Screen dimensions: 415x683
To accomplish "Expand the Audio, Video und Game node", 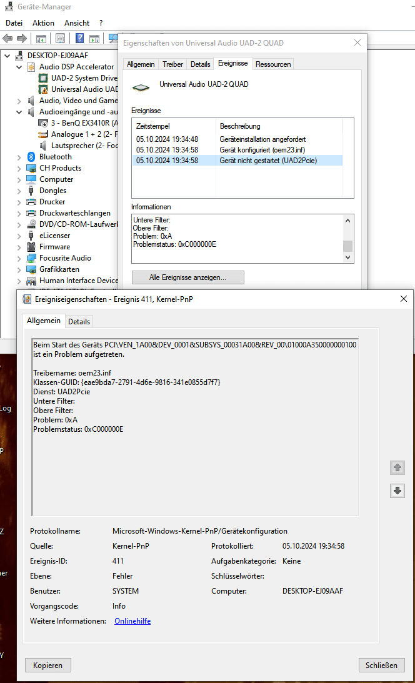I will [19, 101].
